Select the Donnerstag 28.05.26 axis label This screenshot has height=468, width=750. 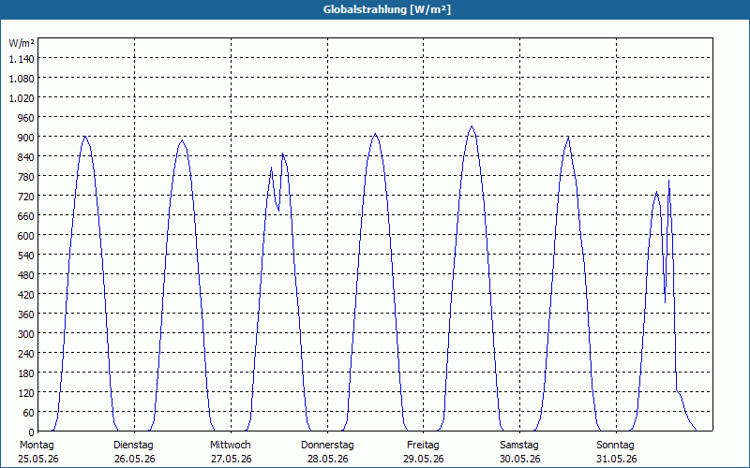pos(327,452)
